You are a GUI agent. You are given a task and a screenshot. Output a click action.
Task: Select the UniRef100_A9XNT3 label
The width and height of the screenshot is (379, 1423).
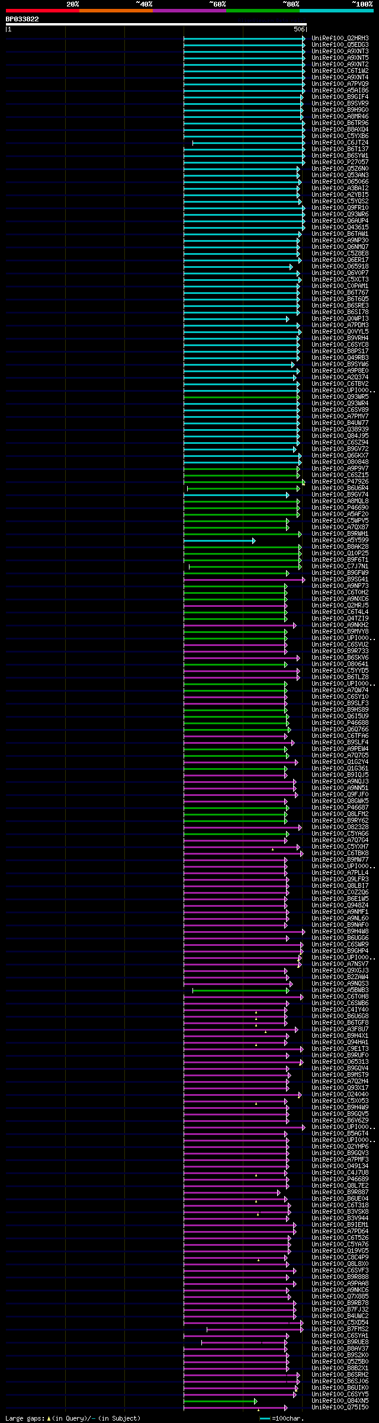(340, 52)
